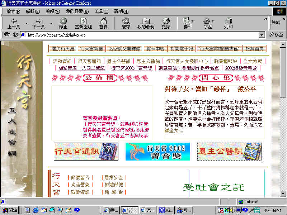Go to Home (首頁) icon

[x=103, y=23]
